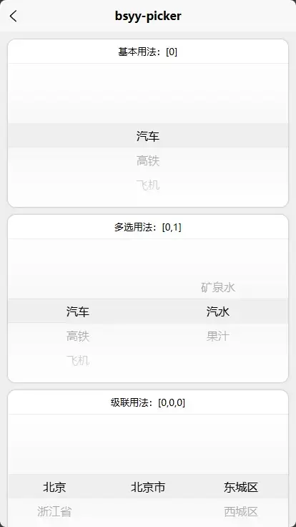Click the bsyy-picker page title

tap(148, 16)
